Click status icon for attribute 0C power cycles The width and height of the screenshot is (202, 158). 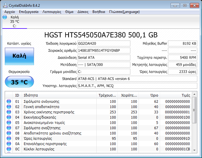pyautogui.click(x=9, y=149)
